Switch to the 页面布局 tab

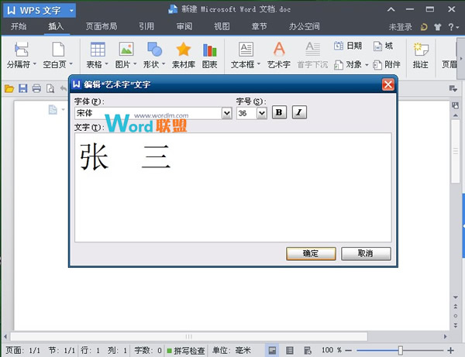(102, 26)
